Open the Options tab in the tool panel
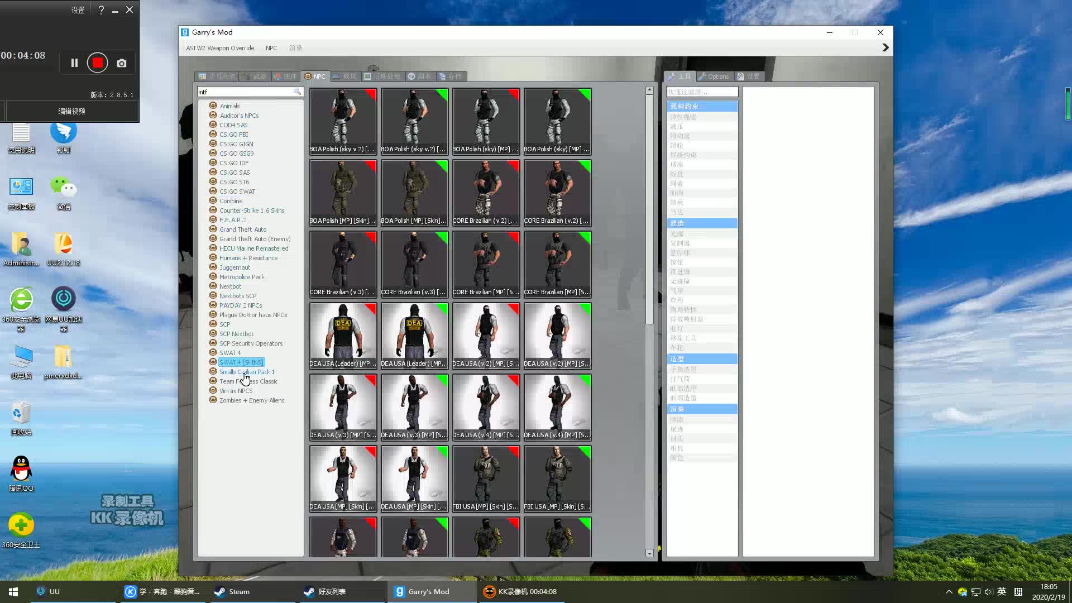 (714, 76)
